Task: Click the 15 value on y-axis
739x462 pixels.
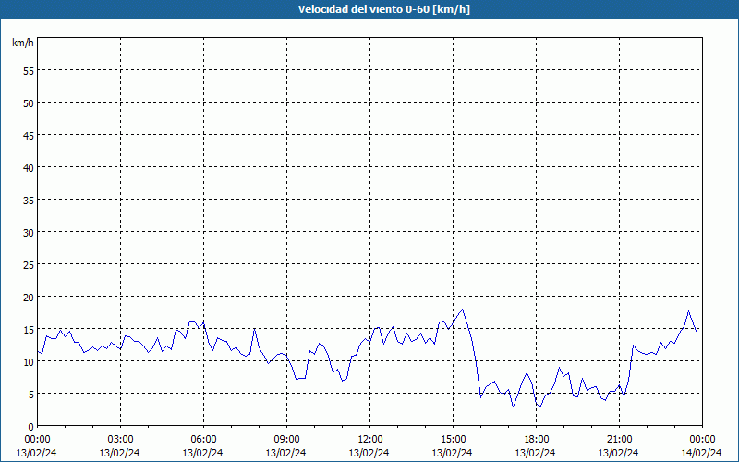Action: 29,330
